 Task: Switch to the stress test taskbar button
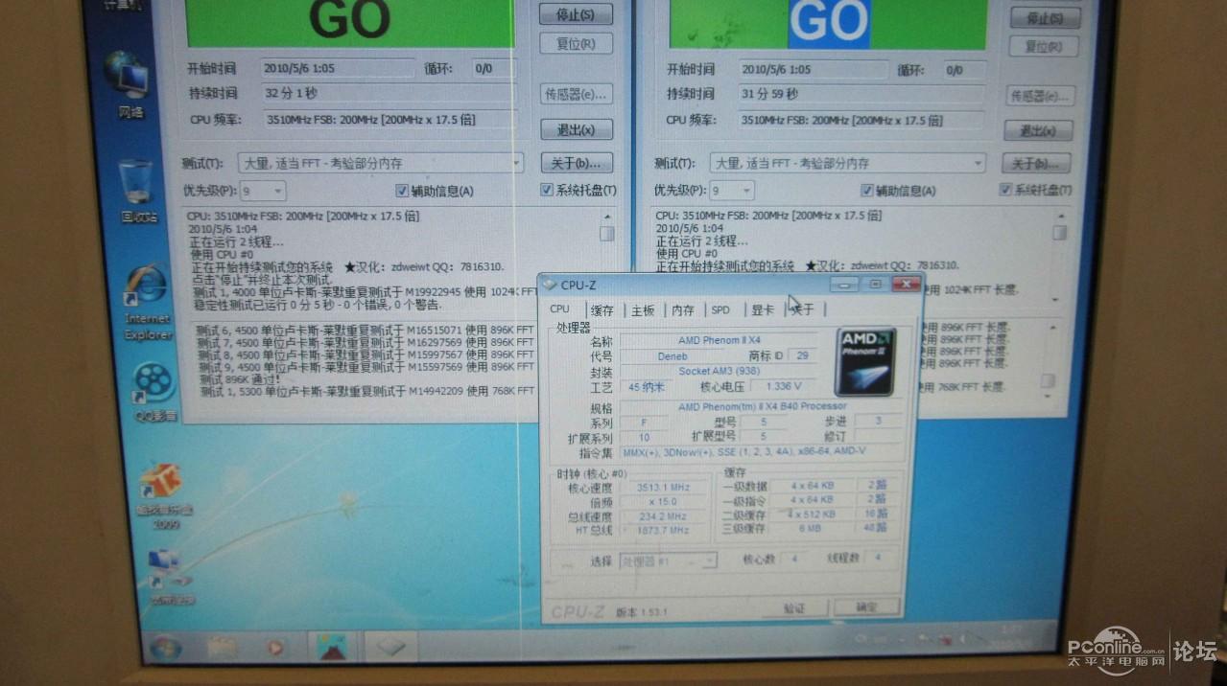332,647
